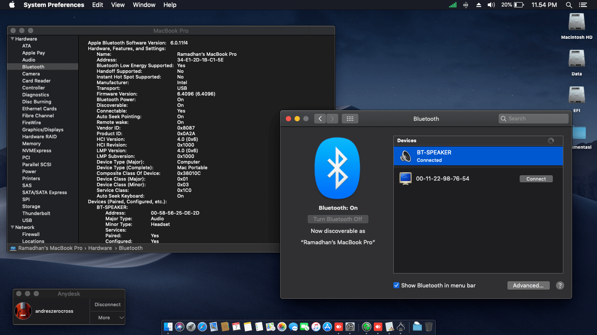597x335 pixels.
Task: Open the App Store dock icon
Action: 327,326
